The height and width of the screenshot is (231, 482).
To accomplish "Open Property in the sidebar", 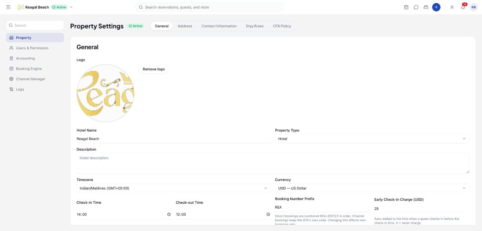I will (35, 38).
